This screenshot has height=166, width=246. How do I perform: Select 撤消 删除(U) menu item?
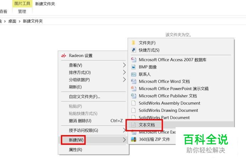[93, 121]
